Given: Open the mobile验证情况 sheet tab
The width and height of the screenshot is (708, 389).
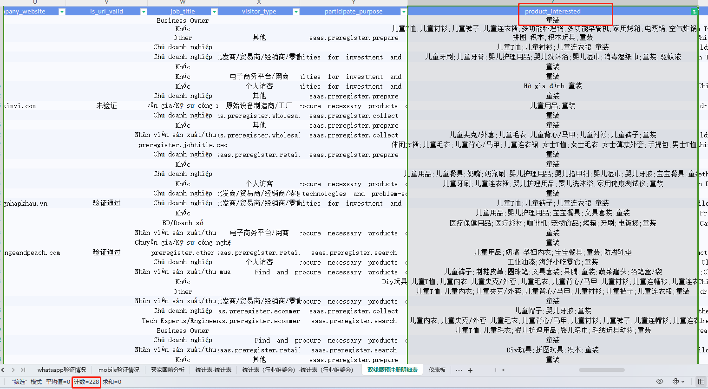Looking at the screenshot, I should (x=118, y=370).
